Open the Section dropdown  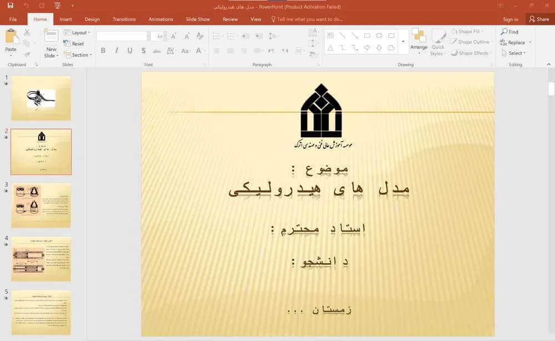(x=78, y=55)
